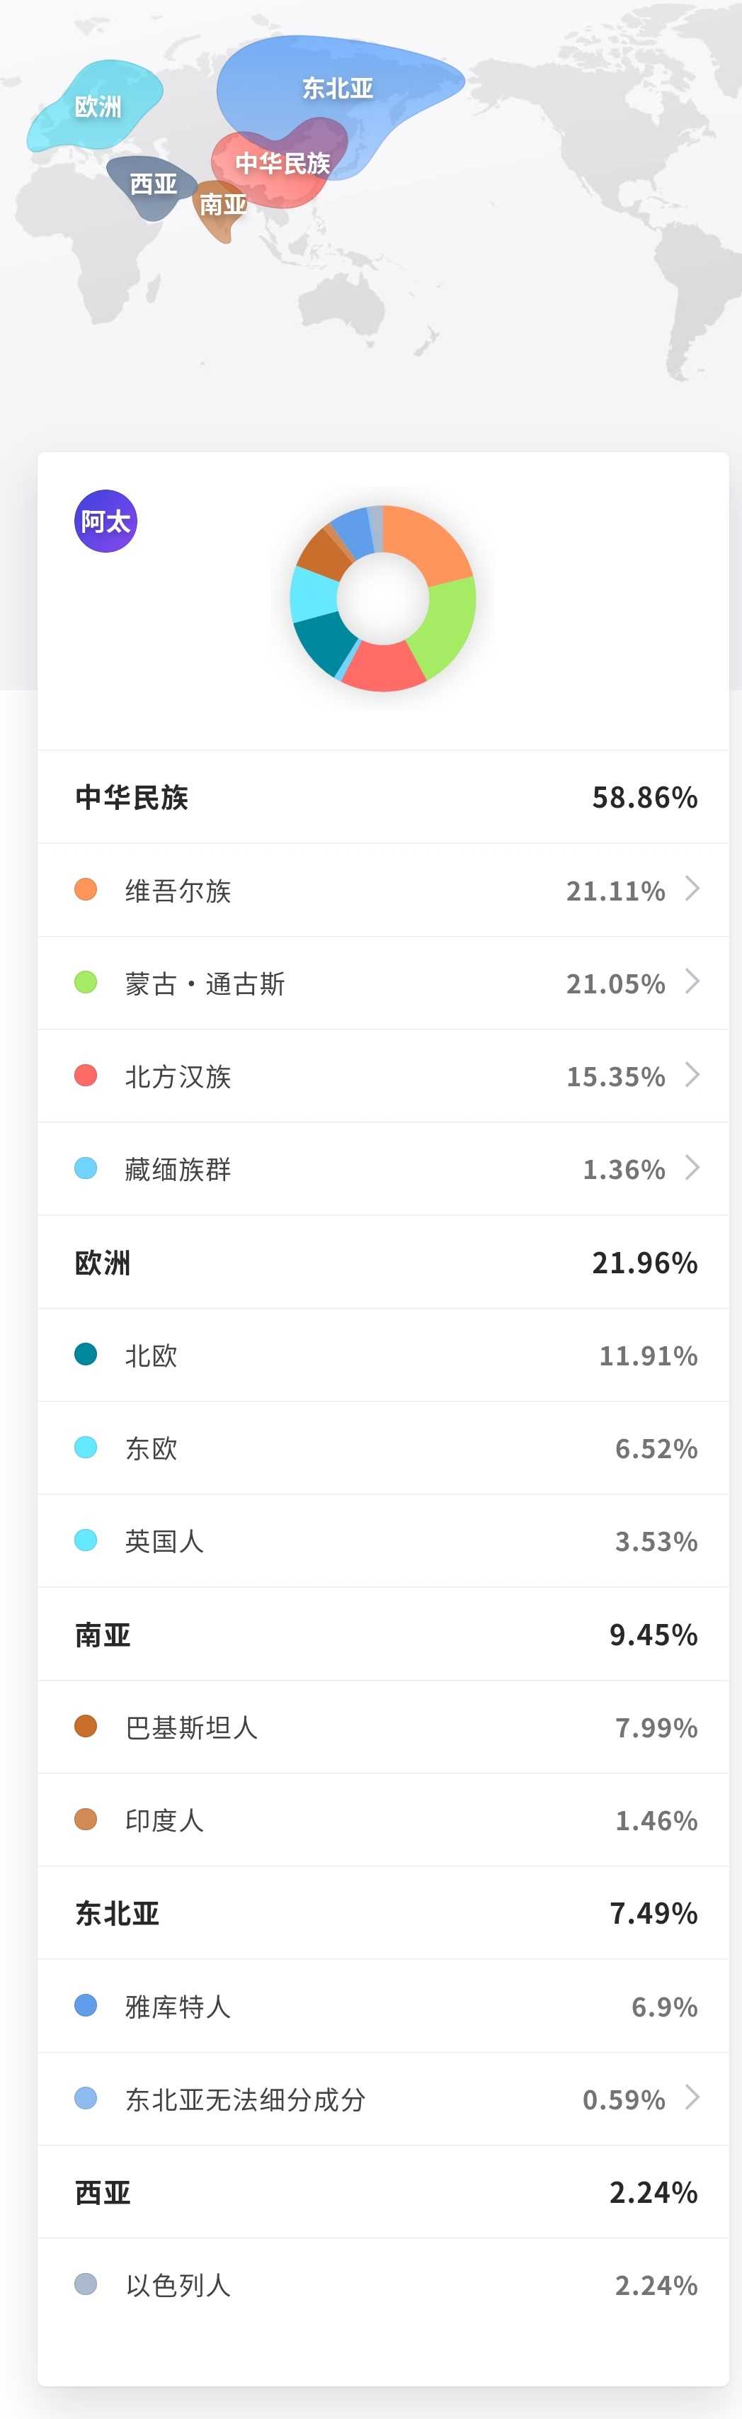Image resolution: width=742 pixels, height=2419 pixels.
Task: Click the purple 阿太 avatar badge
Action: (106, 521)
